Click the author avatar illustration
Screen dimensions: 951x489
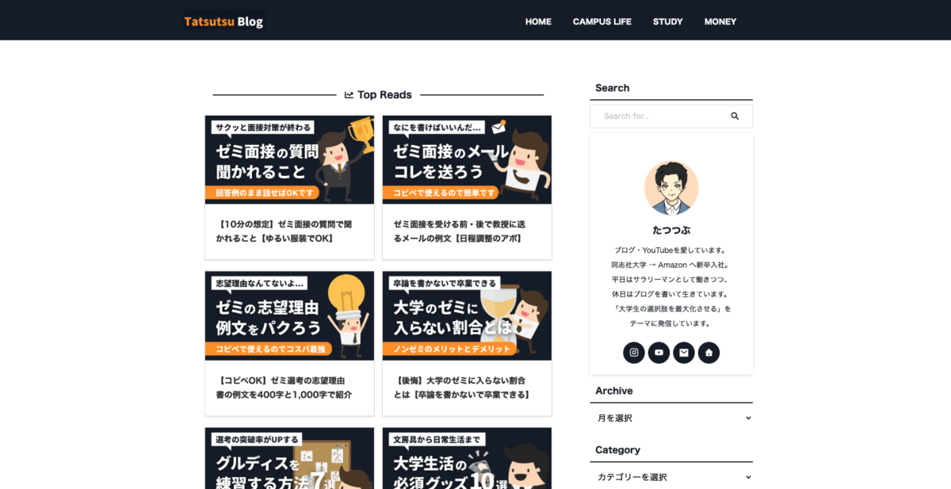[x=671, y=187]
